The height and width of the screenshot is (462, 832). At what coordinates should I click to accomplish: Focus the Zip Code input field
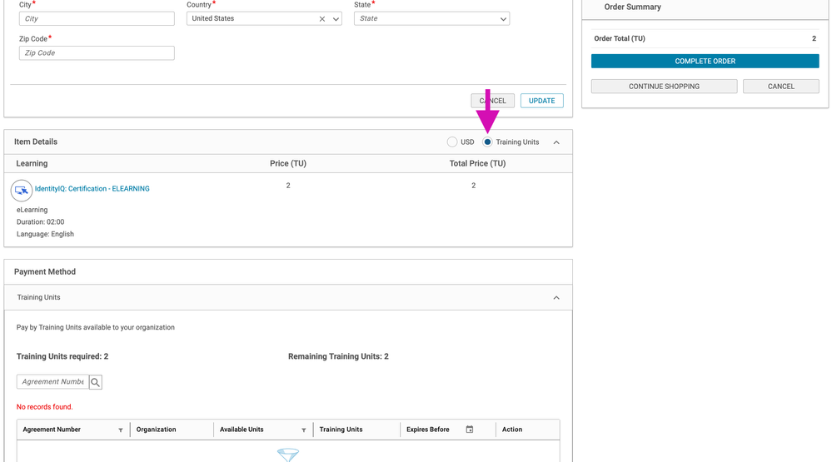97,53
